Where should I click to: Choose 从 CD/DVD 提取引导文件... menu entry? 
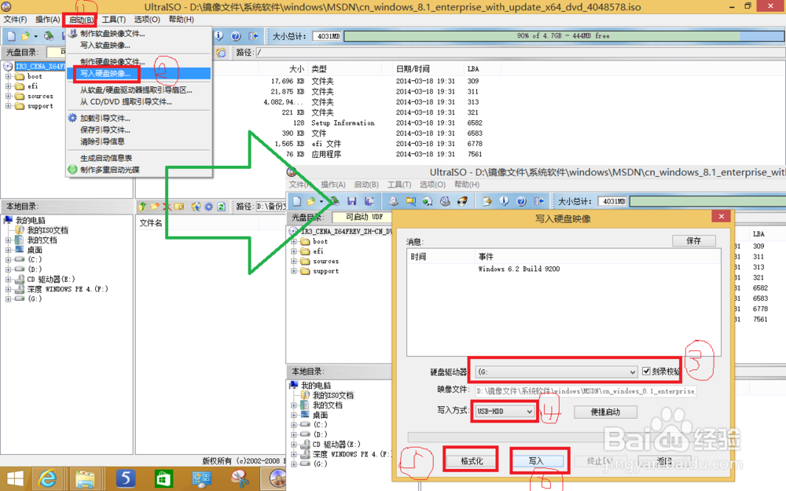139,101
